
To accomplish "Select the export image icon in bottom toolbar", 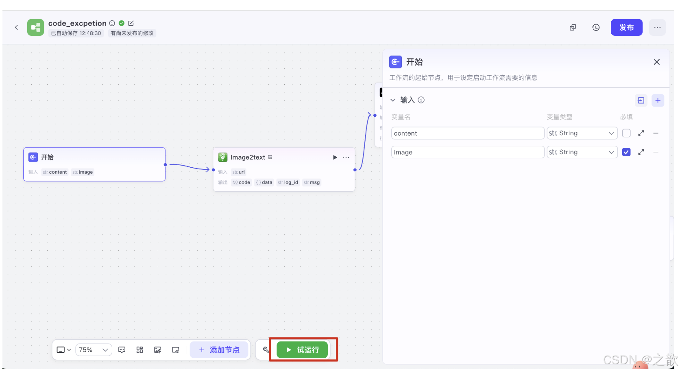I will pos(157,350).
